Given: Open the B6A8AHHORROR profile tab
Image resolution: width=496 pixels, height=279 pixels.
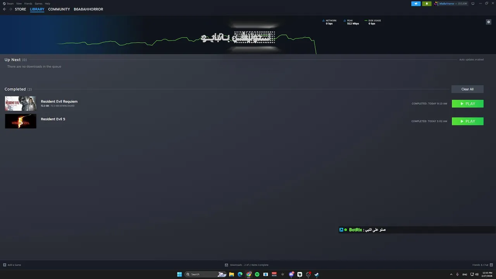Looking at the screenshot, I should pyautogui.click(x=88, y=9).
